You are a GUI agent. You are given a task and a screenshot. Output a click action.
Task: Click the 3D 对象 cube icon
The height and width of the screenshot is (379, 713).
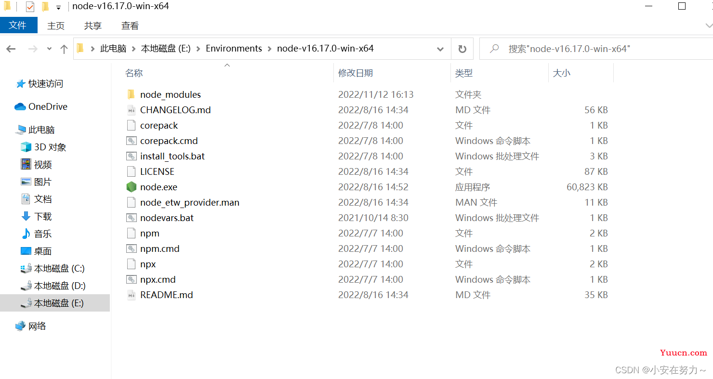point(26,147)
